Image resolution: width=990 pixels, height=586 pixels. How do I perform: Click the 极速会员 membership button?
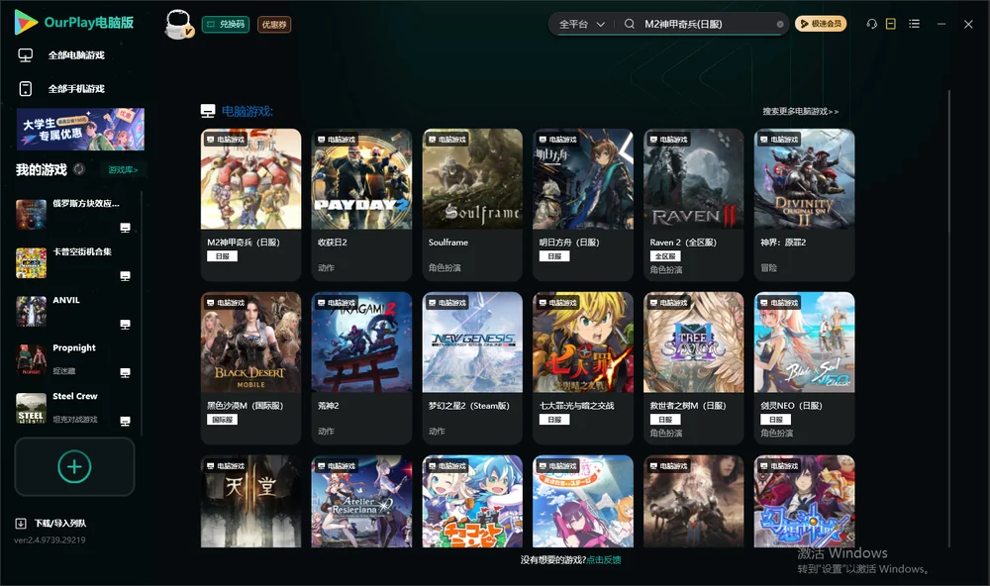tap(821, 24)
